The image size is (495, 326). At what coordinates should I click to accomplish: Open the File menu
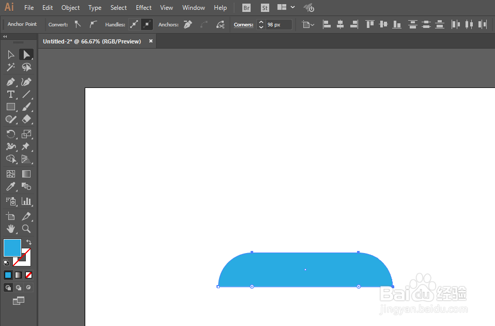tap(29, 8)
